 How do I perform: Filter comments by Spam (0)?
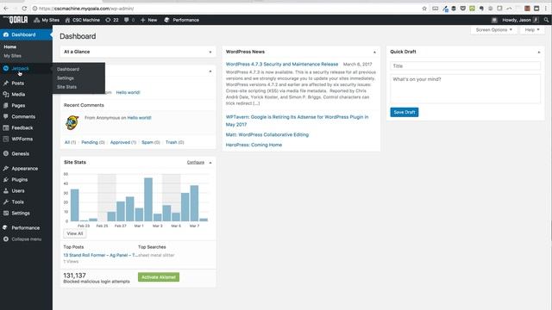(151, 142)
